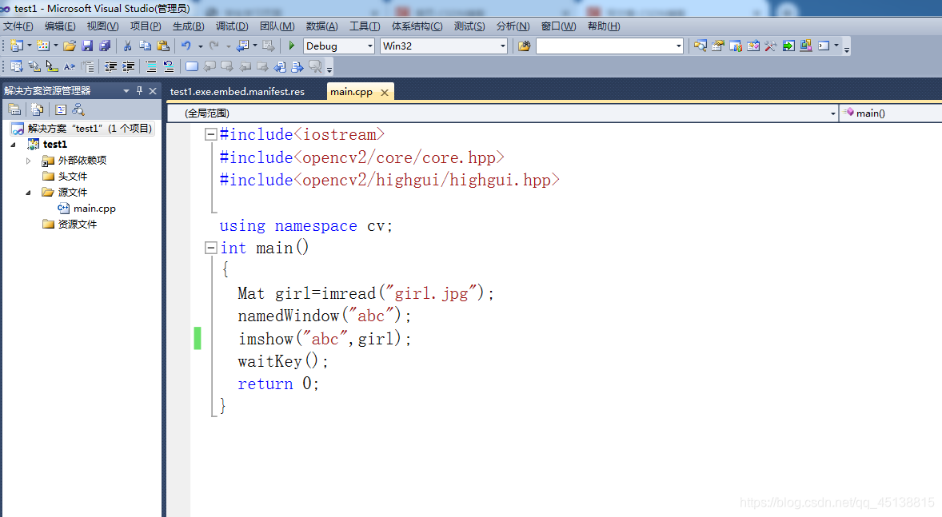Image resolution: width=942 pixels, height=517 pixels.
Task: Toggle Show All Files in Solution Explorer
Action: click(x=38, y=109)
